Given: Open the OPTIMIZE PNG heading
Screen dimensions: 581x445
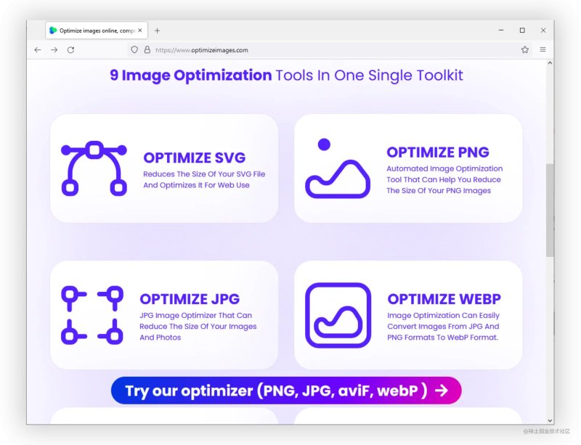Looking at the screenshot, I should pos(438,152).
